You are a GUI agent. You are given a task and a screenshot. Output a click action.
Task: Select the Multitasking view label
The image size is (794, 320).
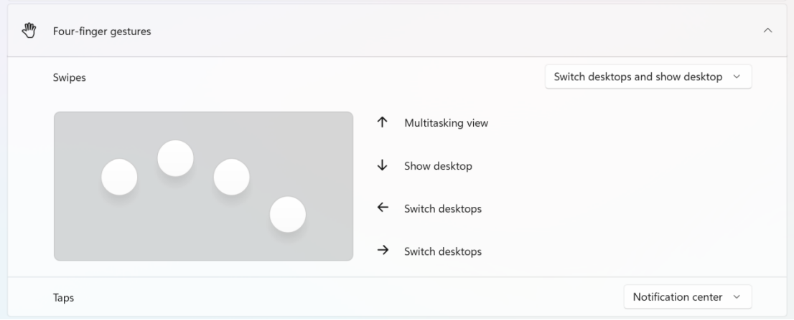tap(446, 123)
